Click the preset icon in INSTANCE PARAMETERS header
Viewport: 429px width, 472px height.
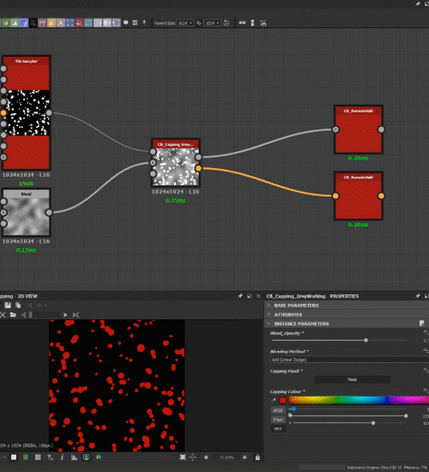pyautogui.click(x=422, y=324)
